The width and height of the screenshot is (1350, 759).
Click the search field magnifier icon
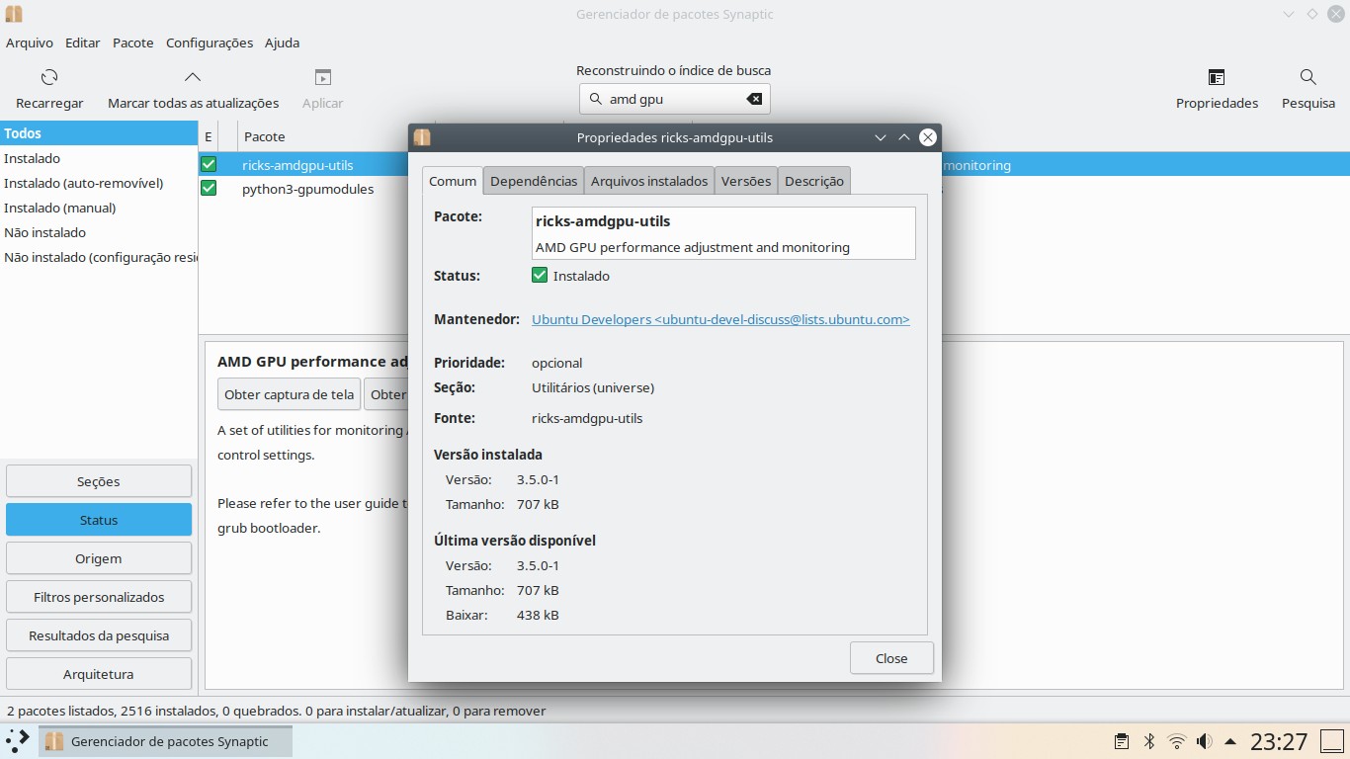click(595, 99)
